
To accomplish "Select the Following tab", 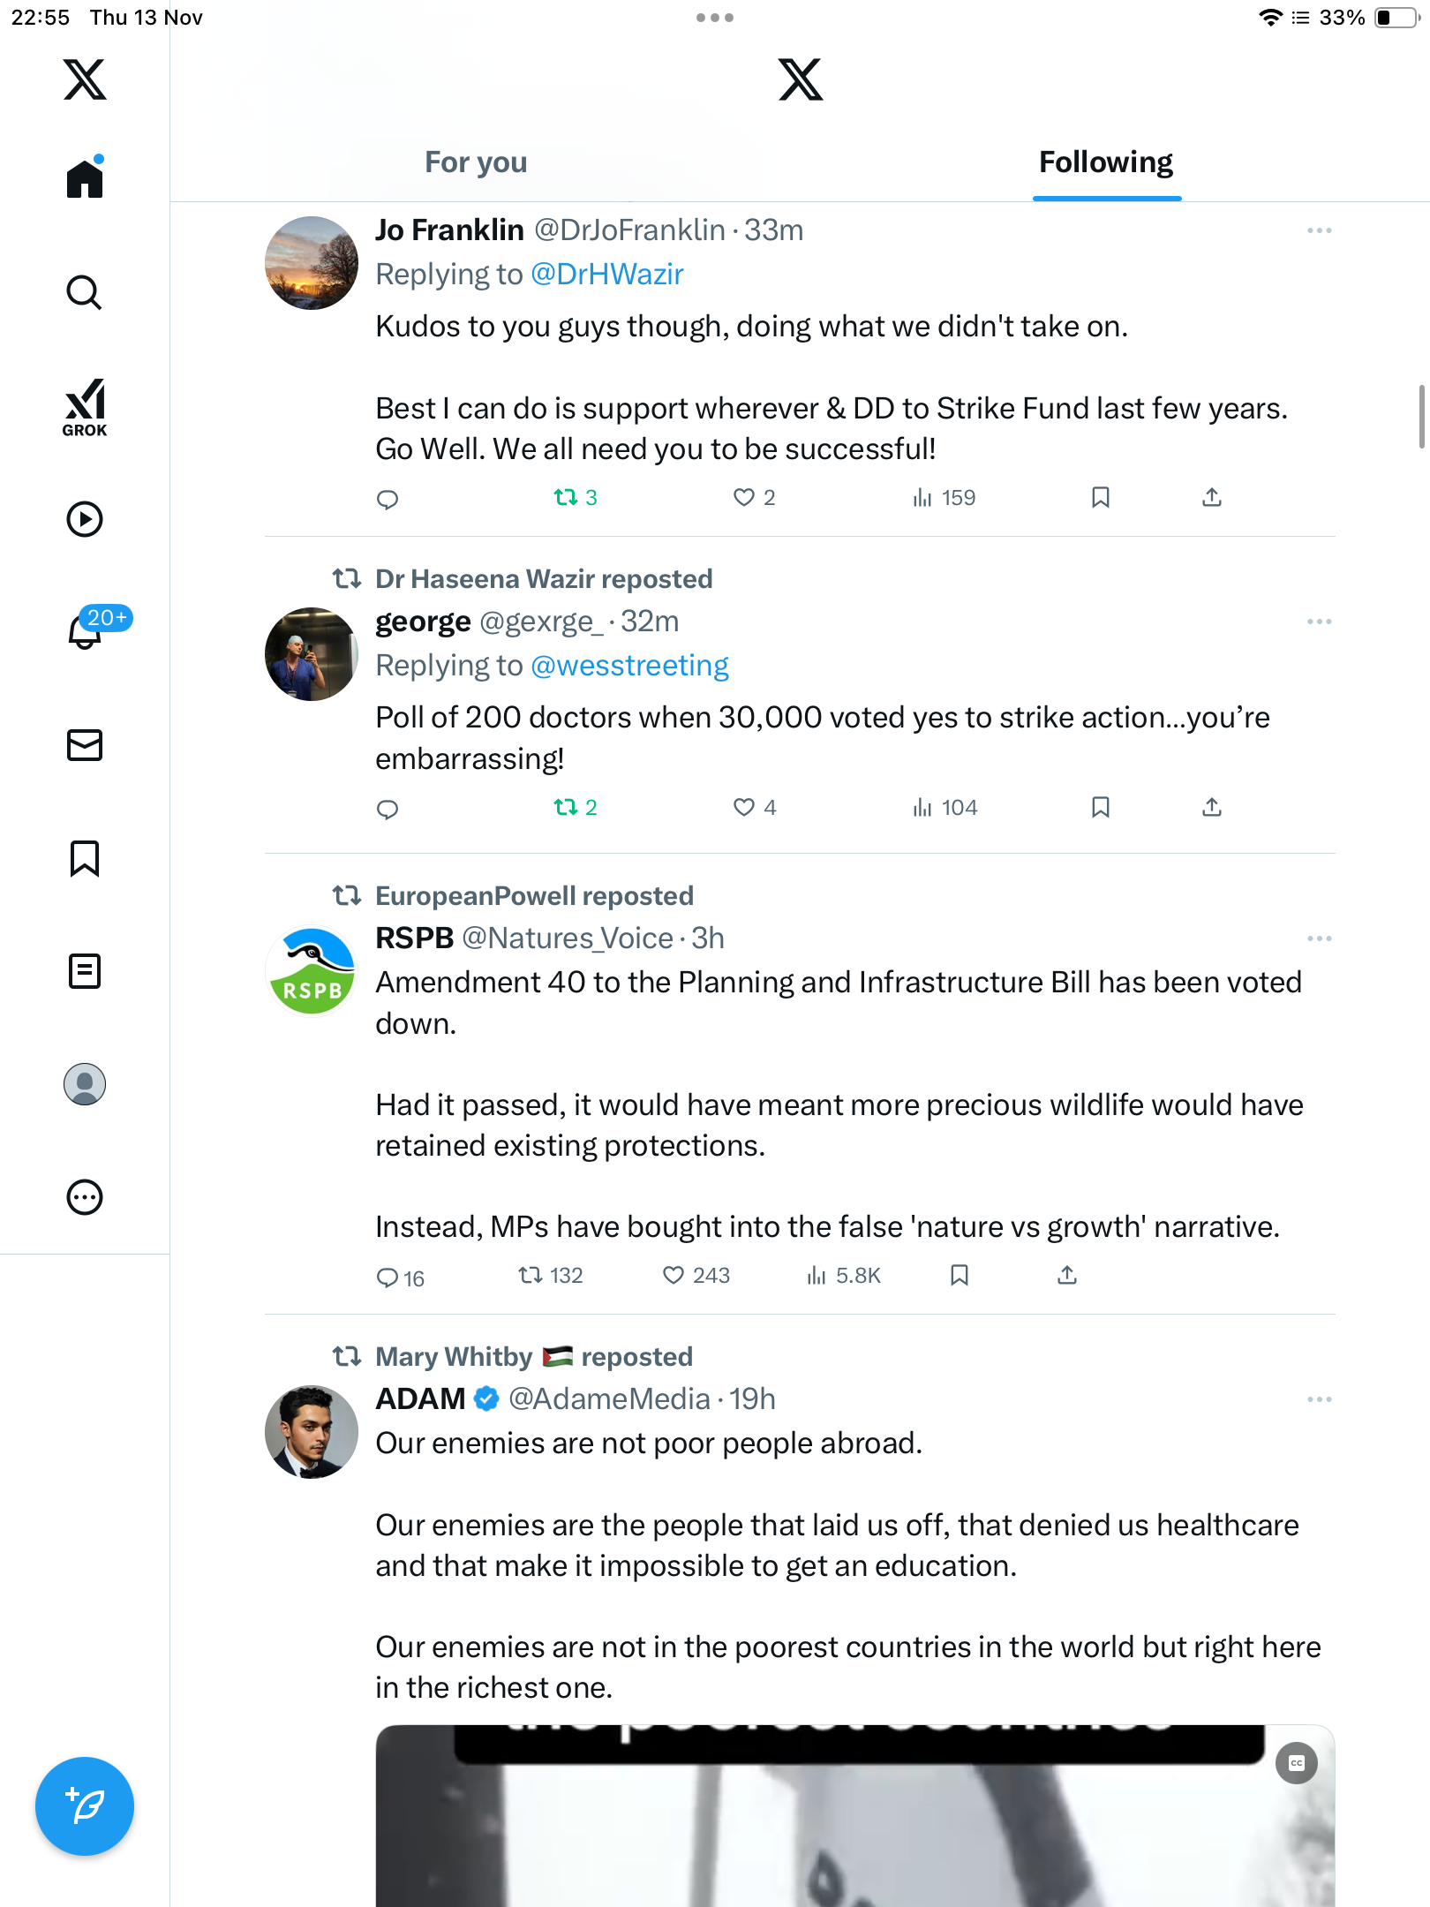I will (x=1106, y=162).
